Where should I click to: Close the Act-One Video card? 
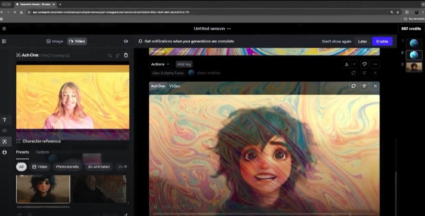(x=375, y=86)
